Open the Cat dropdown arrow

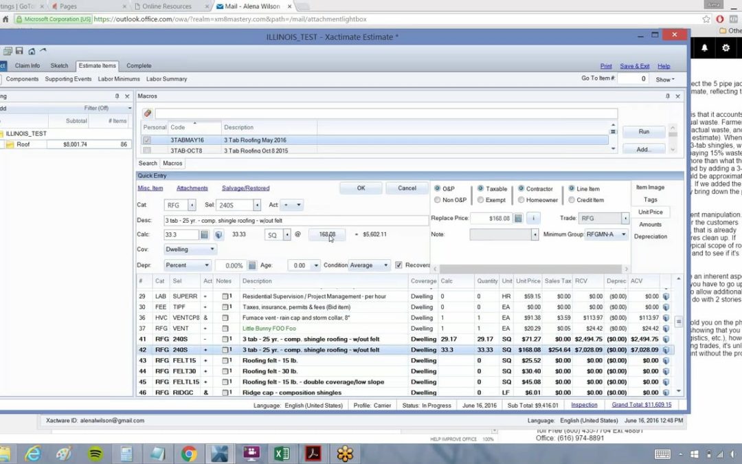click(192, 205)
